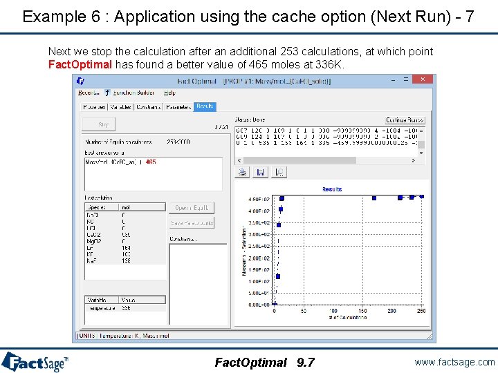Click the horizontal scrollbar thumb in output log
This screenshot has width=498, height=373.
tap(299, 160)
